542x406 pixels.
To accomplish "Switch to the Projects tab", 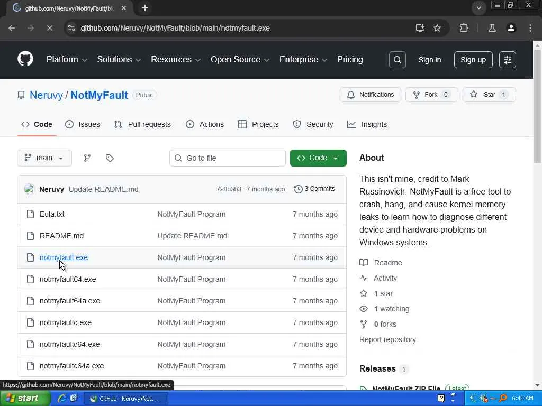I will (x=258, y=124).
